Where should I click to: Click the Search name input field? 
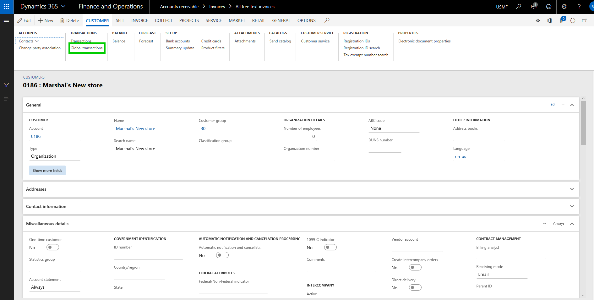coord(139,149)
